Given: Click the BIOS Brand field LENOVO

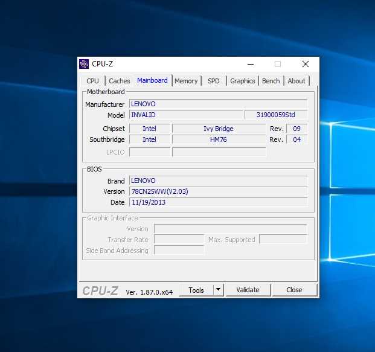Looking at the screenshot, I should pyautogui.click(x=218, y=181).
